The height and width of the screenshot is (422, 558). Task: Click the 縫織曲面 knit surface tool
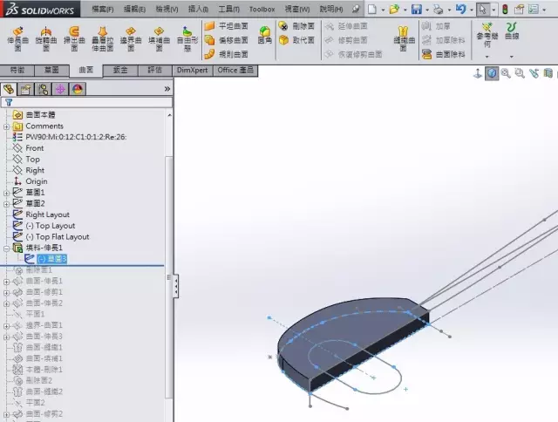tap(404, 38)
